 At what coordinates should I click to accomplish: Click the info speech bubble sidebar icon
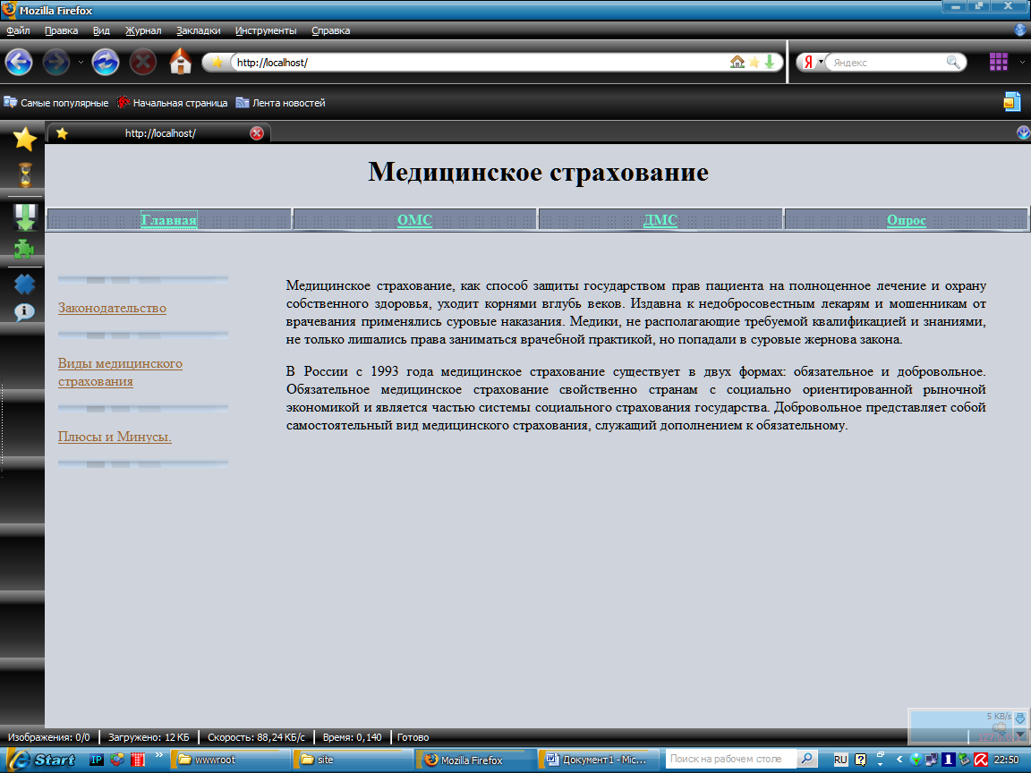24,311
